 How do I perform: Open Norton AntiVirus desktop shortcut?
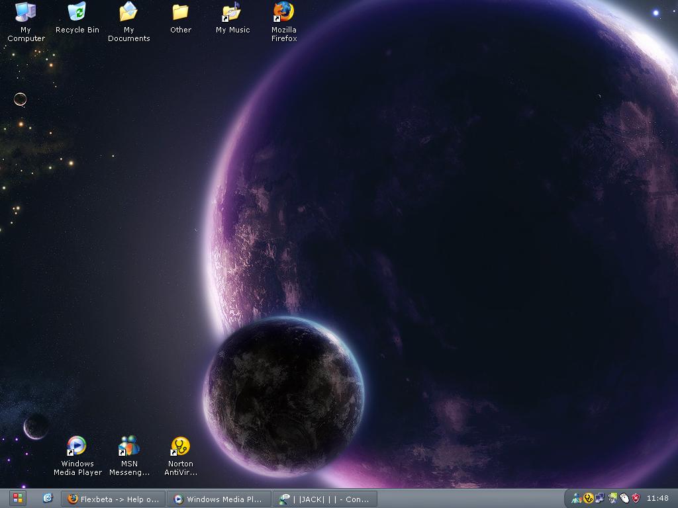point(180,446)
